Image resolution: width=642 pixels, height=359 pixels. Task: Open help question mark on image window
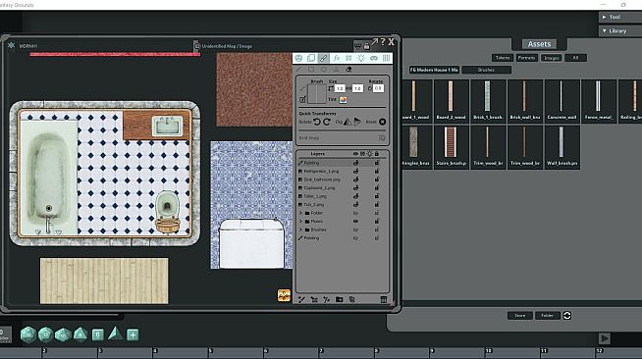tap(383, 42)
